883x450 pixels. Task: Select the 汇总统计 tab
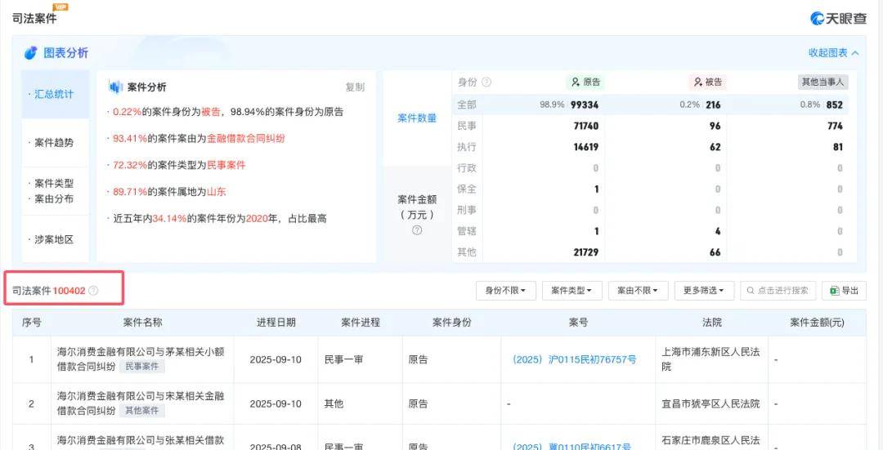click(55, 95)
